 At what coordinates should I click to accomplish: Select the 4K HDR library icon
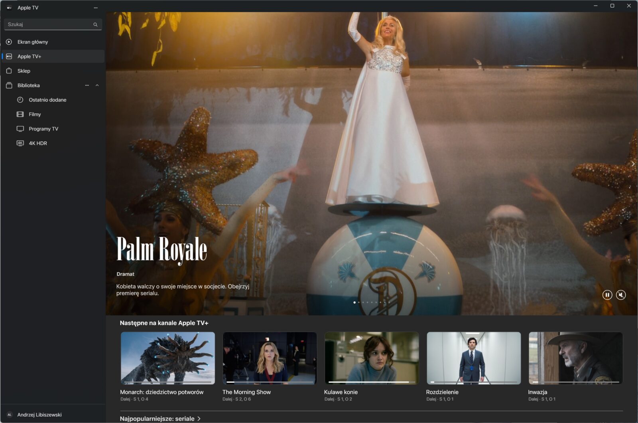coord(20,143)
